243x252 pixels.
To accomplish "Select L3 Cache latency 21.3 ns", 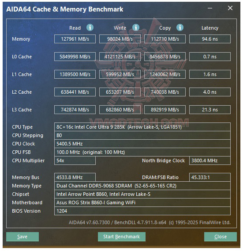I will point(210,110).
